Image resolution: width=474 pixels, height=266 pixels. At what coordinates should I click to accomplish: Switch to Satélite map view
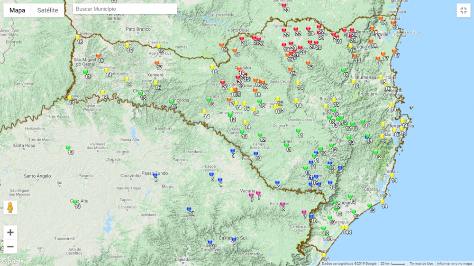click(x=47, y=10)
